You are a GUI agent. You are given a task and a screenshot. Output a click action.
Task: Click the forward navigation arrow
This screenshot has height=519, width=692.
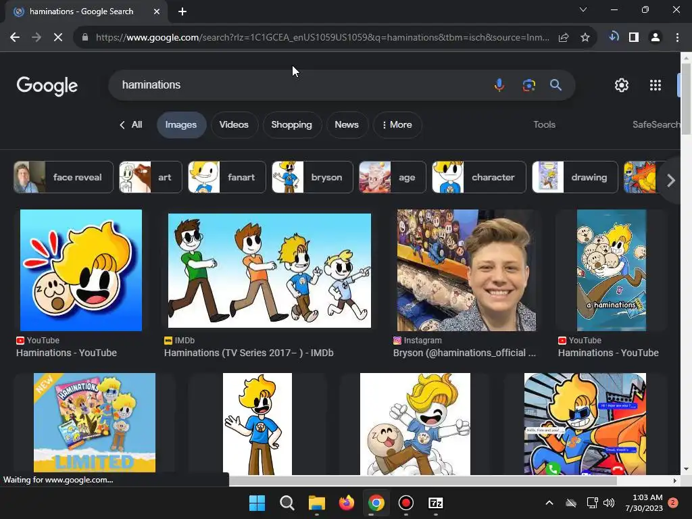(x=36, y=38)
